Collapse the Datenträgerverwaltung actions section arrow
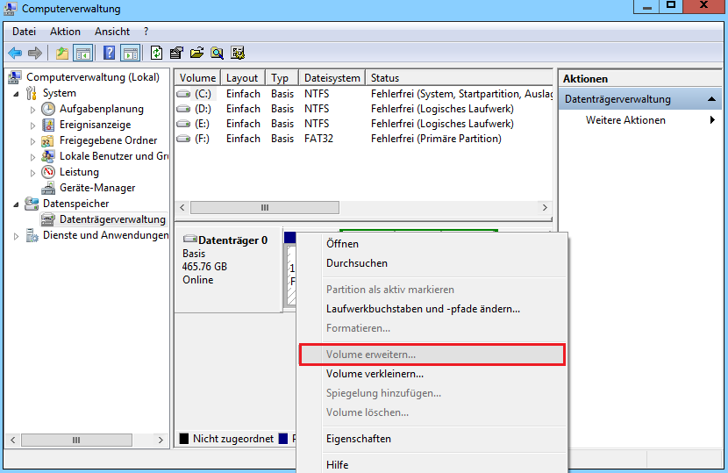Image resolution: width=728 pixels, height=473 pixels. (x=711, y=99)
